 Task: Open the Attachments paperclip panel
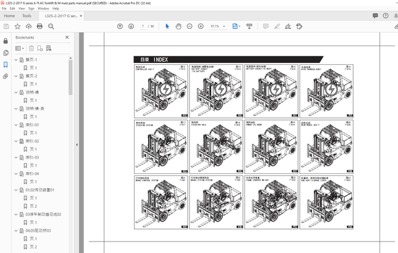click(x=6, y=76)
